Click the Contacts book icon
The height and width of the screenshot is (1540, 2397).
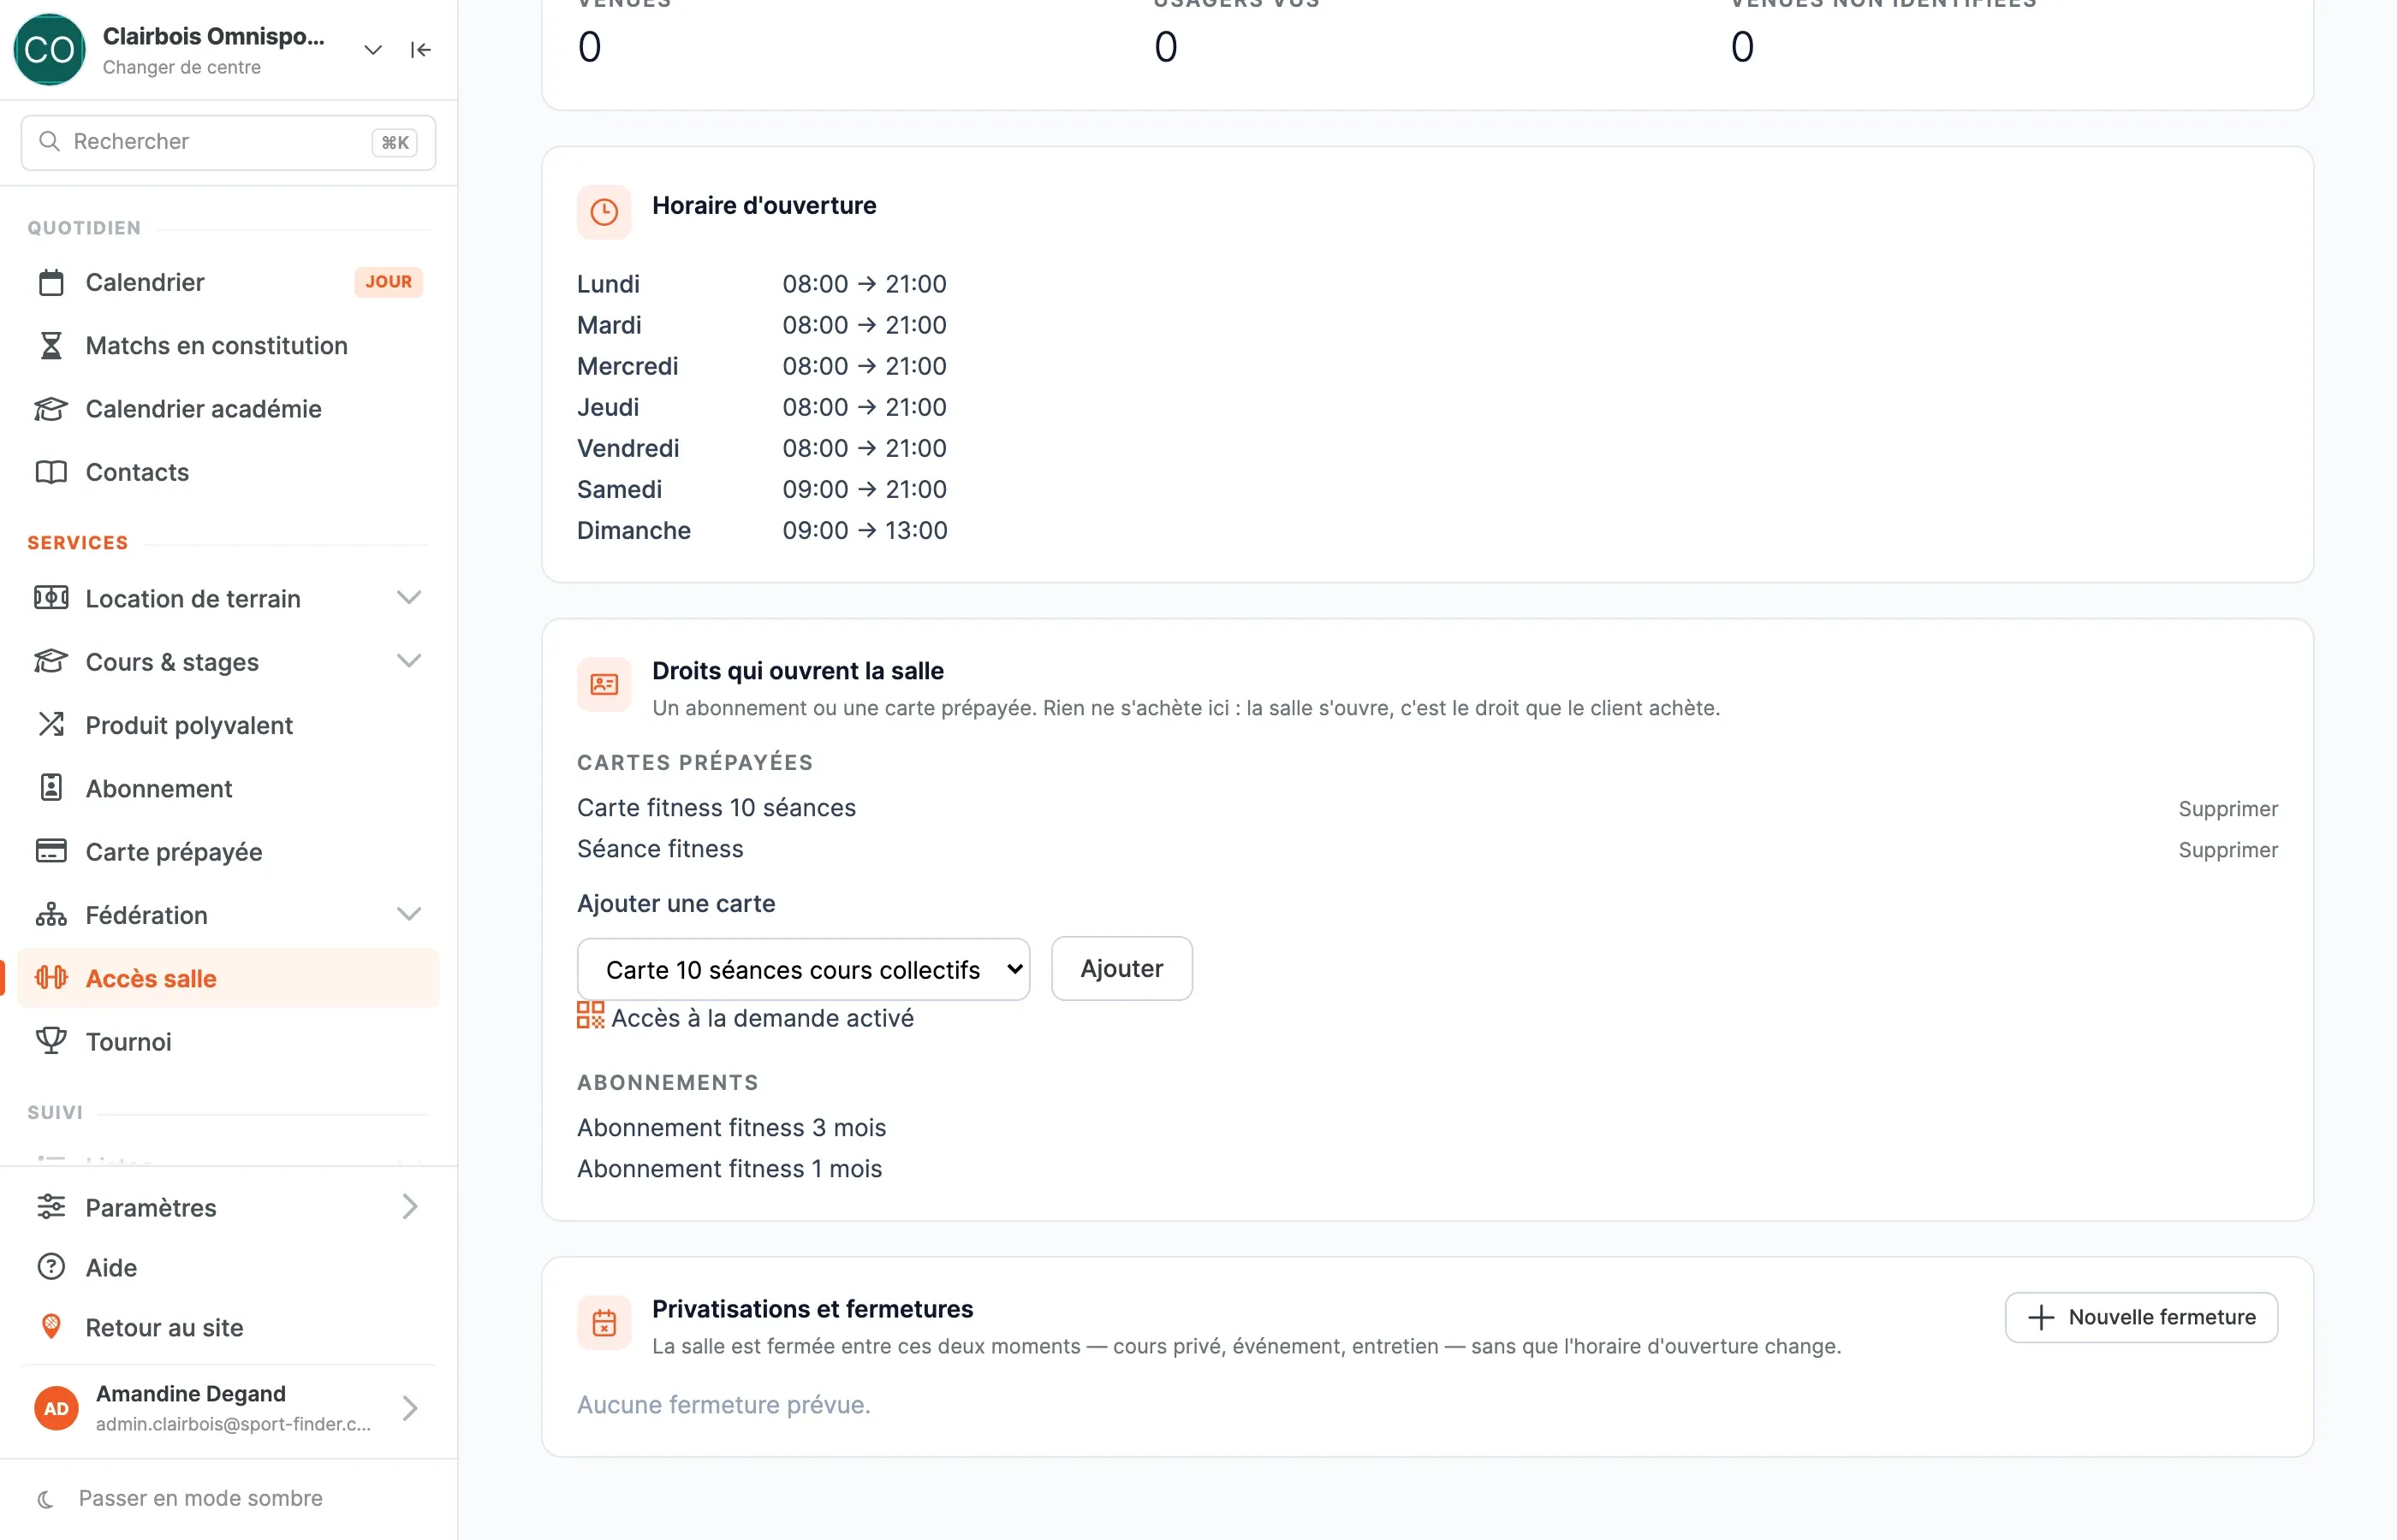coord(51,472)
